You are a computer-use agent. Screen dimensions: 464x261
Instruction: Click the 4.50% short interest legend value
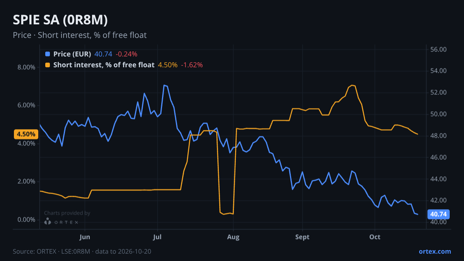pyautogui.click(x=168, y=65)
